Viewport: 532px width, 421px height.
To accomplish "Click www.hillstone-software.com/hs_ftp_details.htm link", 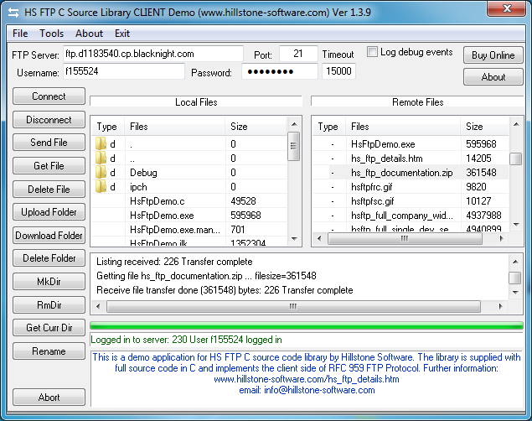I will [307, 379].
